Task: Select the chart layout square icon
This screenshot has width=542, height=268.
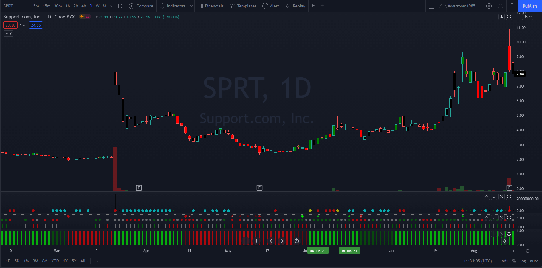Action: pyautogui.click(x=431, y=6)
